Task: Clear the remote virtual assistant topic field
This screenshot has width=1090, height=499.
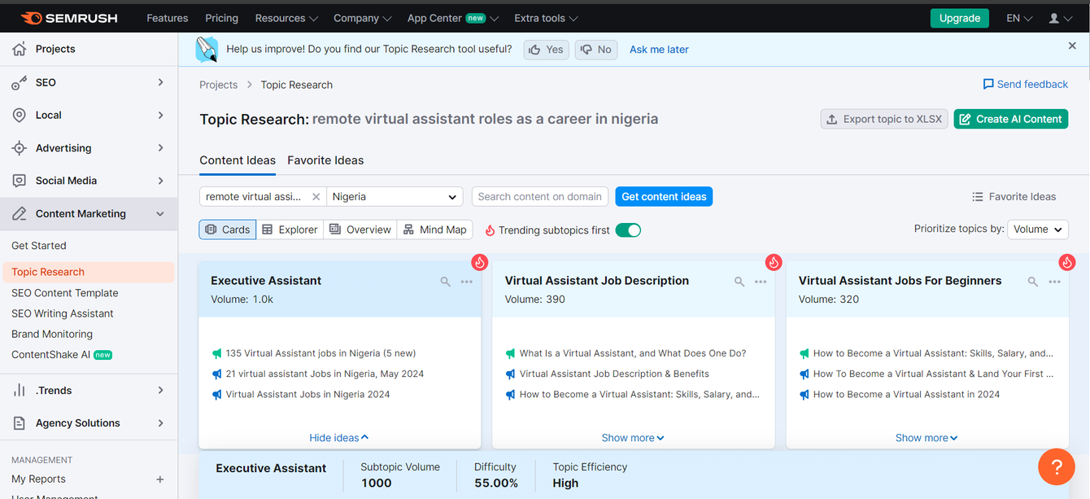Action: (316, 197)
